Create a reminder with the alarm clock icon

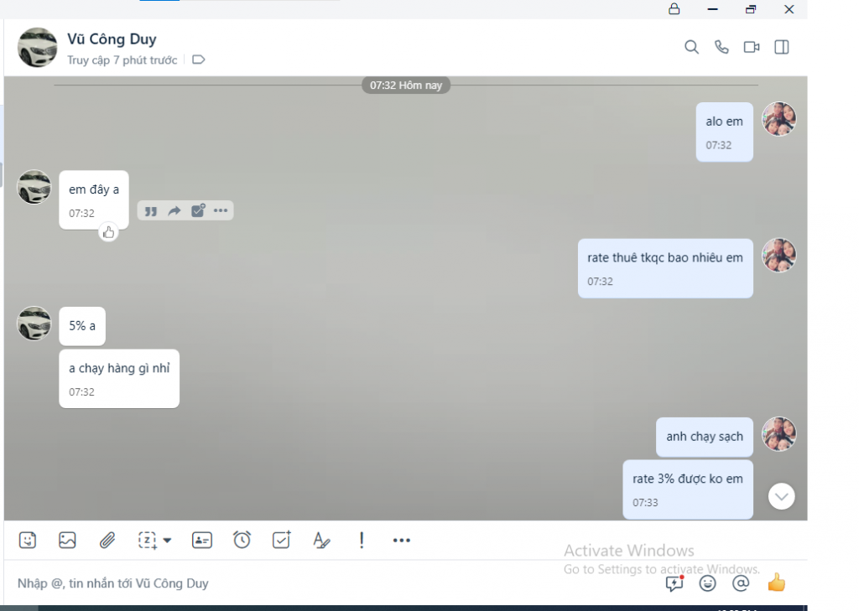click(x=242, y=541)
